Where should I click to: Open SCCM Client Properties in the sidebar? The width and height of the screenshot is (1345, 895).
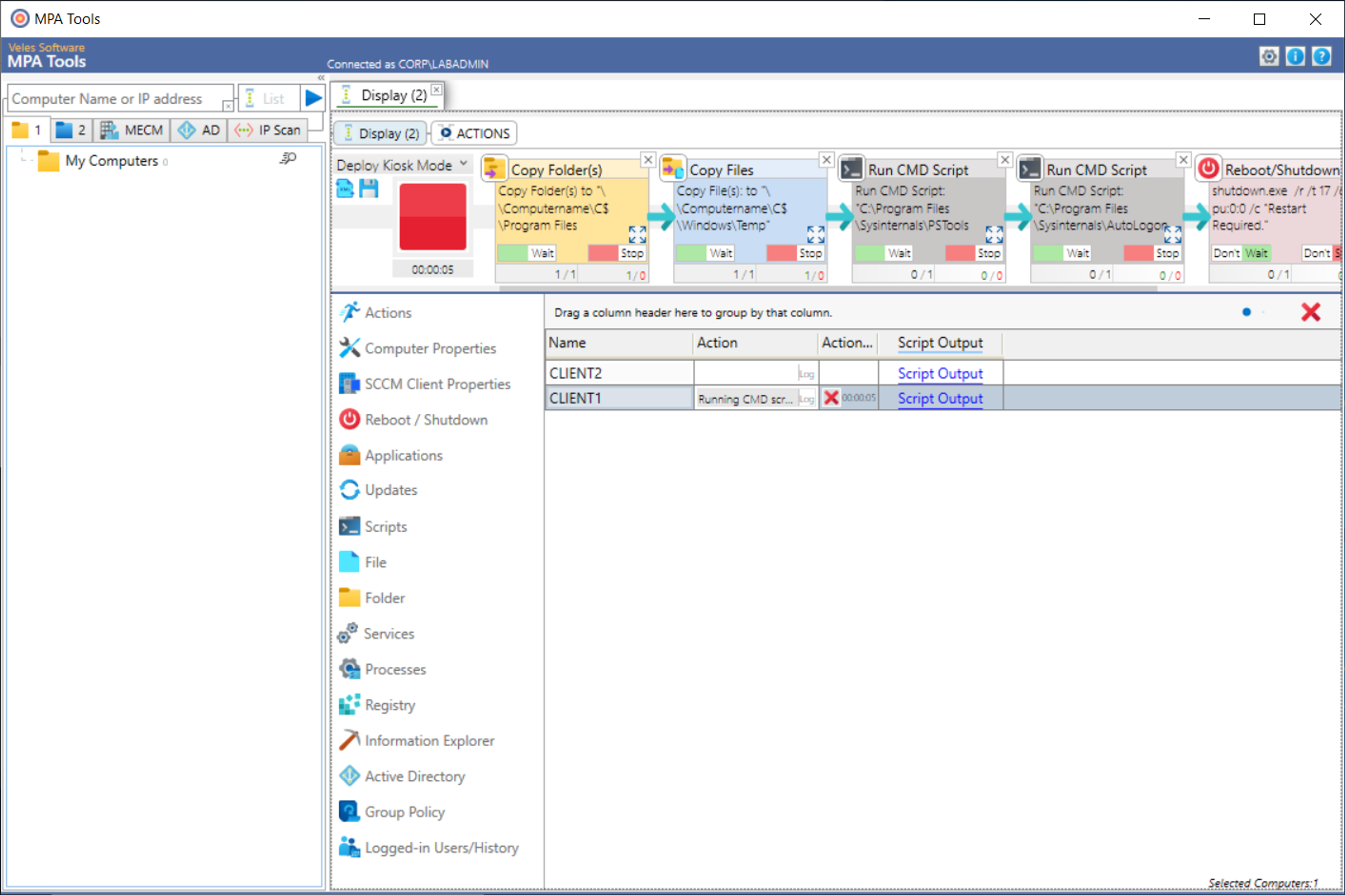pos(425,384)
